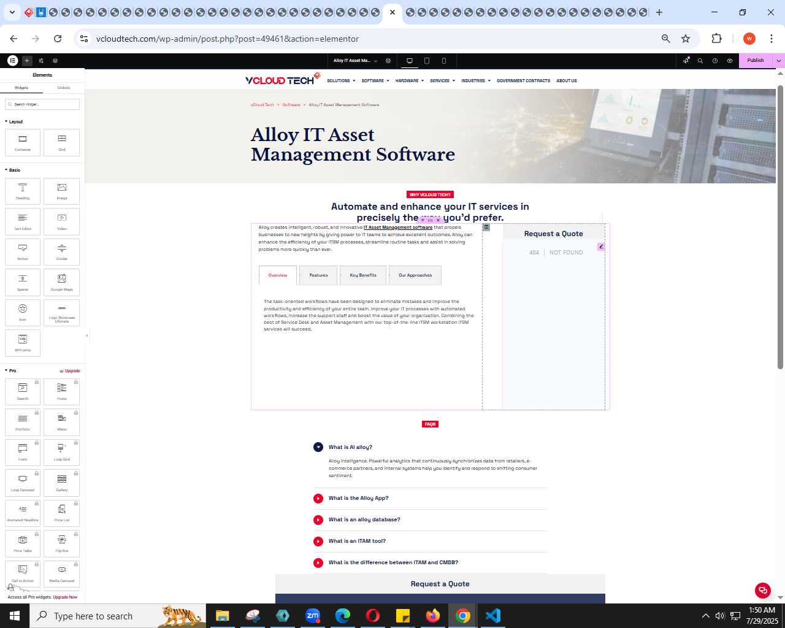Image resolution: width=785 pixels, height=628 pixels.
Task: Switch to desktop preview mode
Action: click(x=410, y=61)
